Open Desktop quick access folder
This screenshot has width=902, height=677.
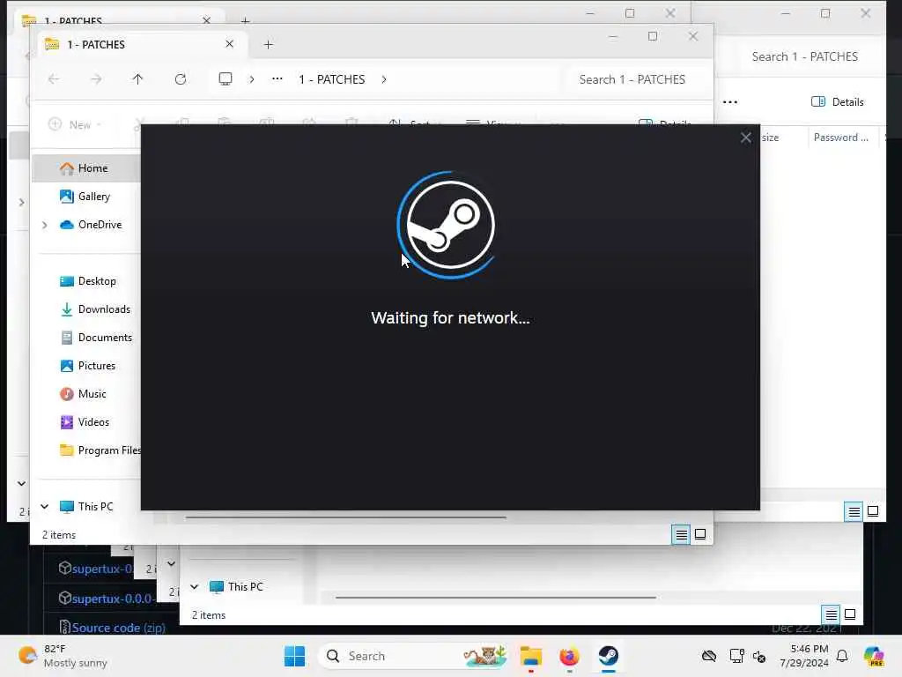(x=86, y=281)
